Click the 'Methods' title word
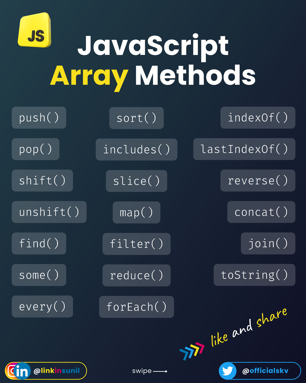306x383 pixels. coord(195,75)
